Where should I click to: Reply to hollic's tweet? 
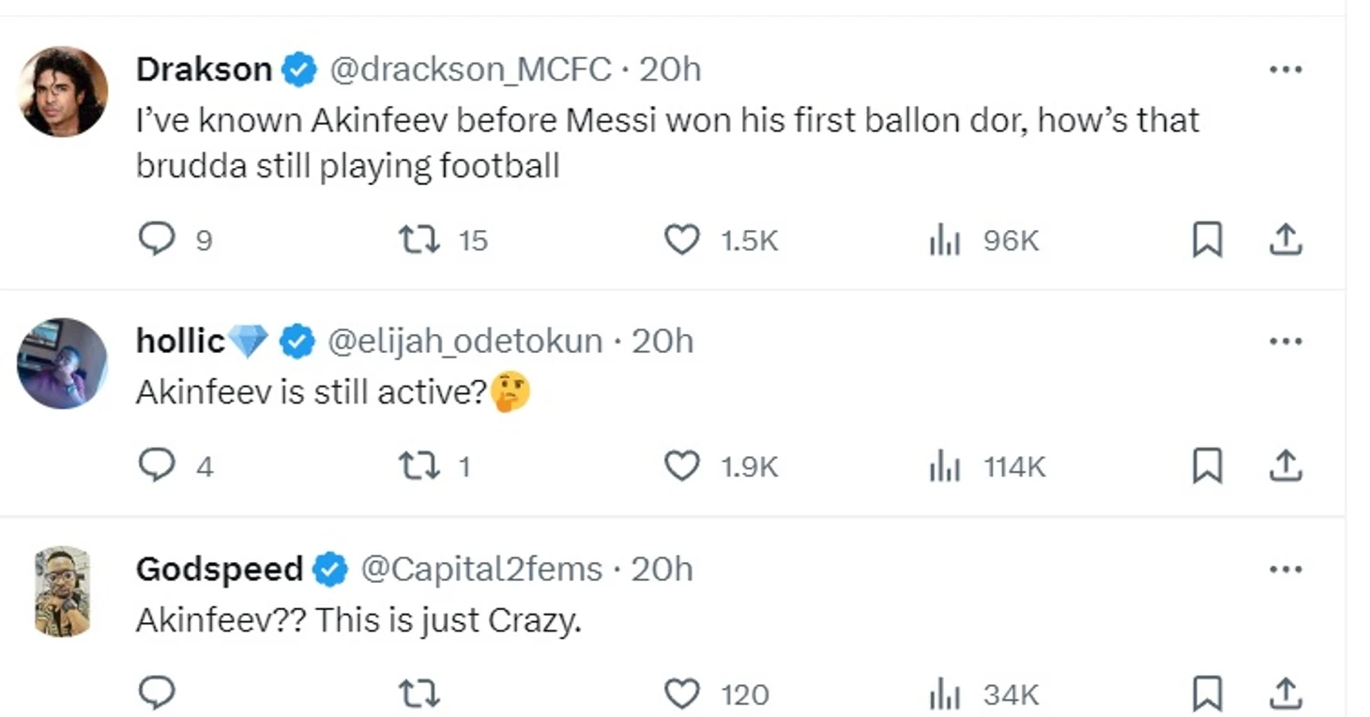point(157,465)
